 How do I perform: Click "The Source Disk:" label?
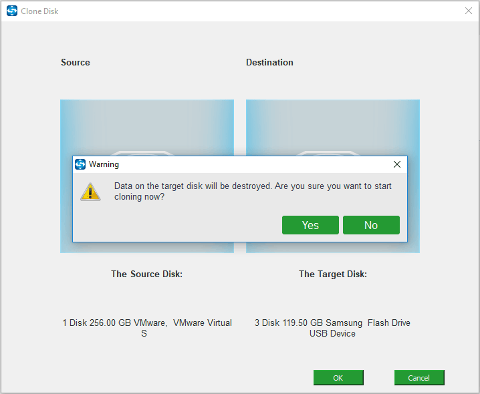[146, 274]
